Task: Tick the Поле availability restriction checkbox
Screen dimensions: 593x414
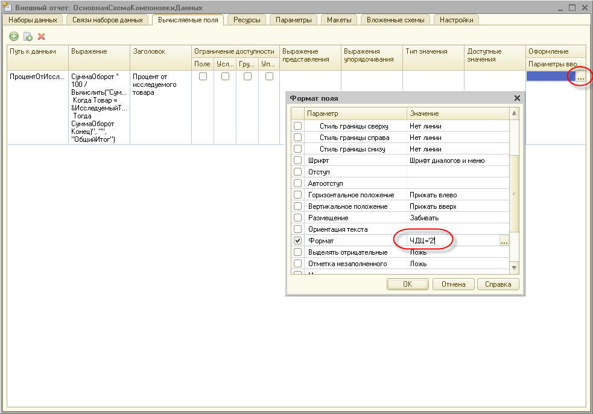Action: pyautogui.click(x=203, y=77)
